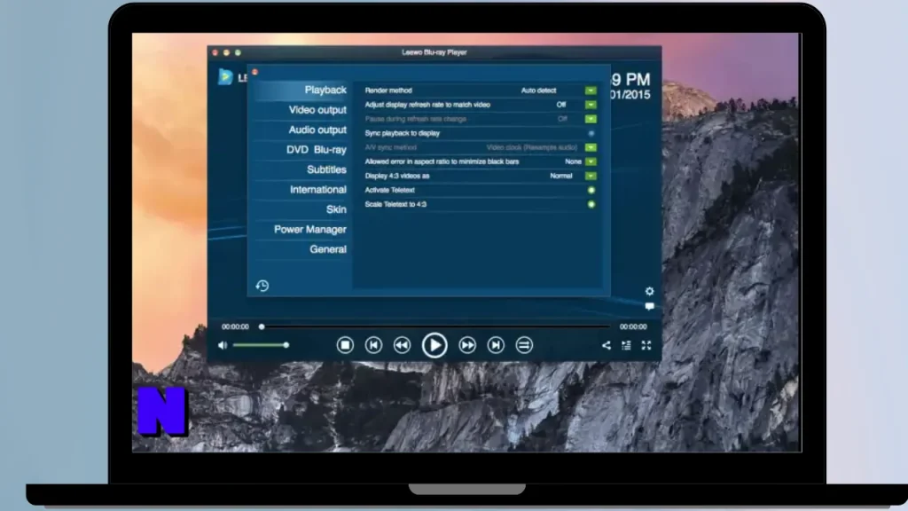The width and height of the screenshot is (908, 511).
Task: Click the Leawo logo icon
Action: click(x=225, y=76)
